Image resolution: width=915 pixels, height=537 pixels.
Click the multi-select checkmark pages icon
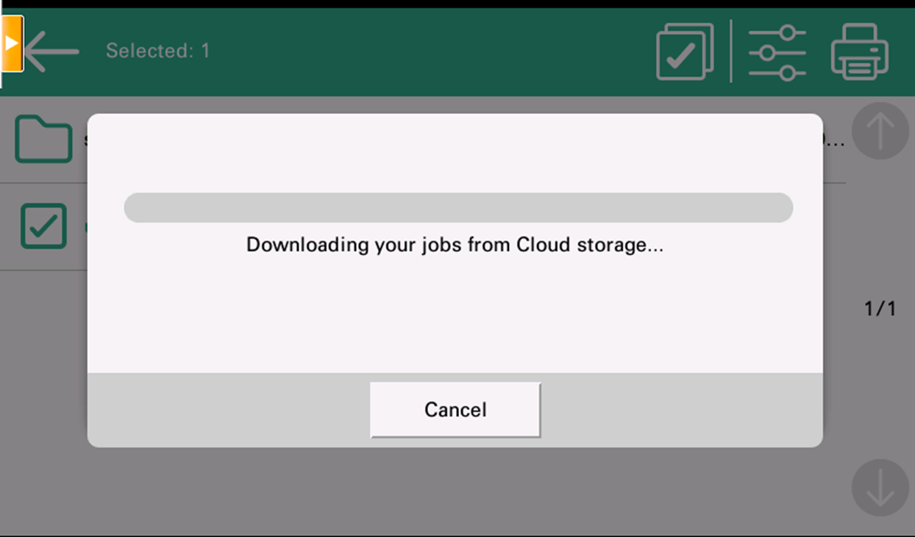[683, 52]
